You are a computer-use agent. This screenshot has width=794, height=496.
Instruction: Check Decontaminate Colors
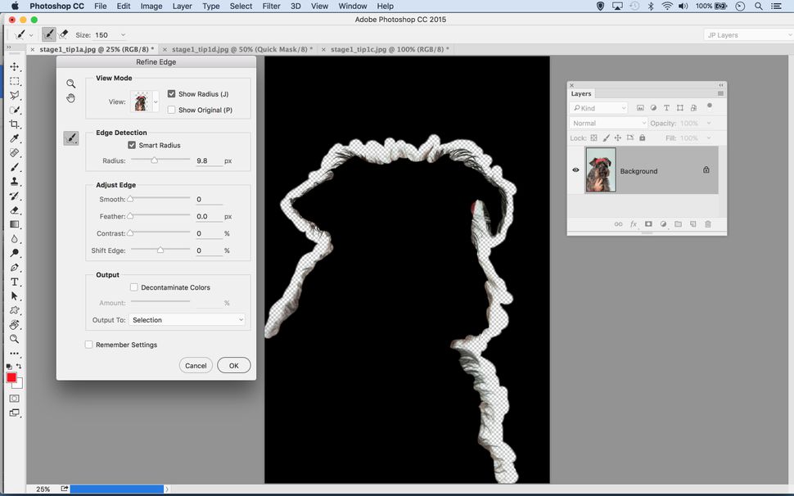tap(133, 287)
